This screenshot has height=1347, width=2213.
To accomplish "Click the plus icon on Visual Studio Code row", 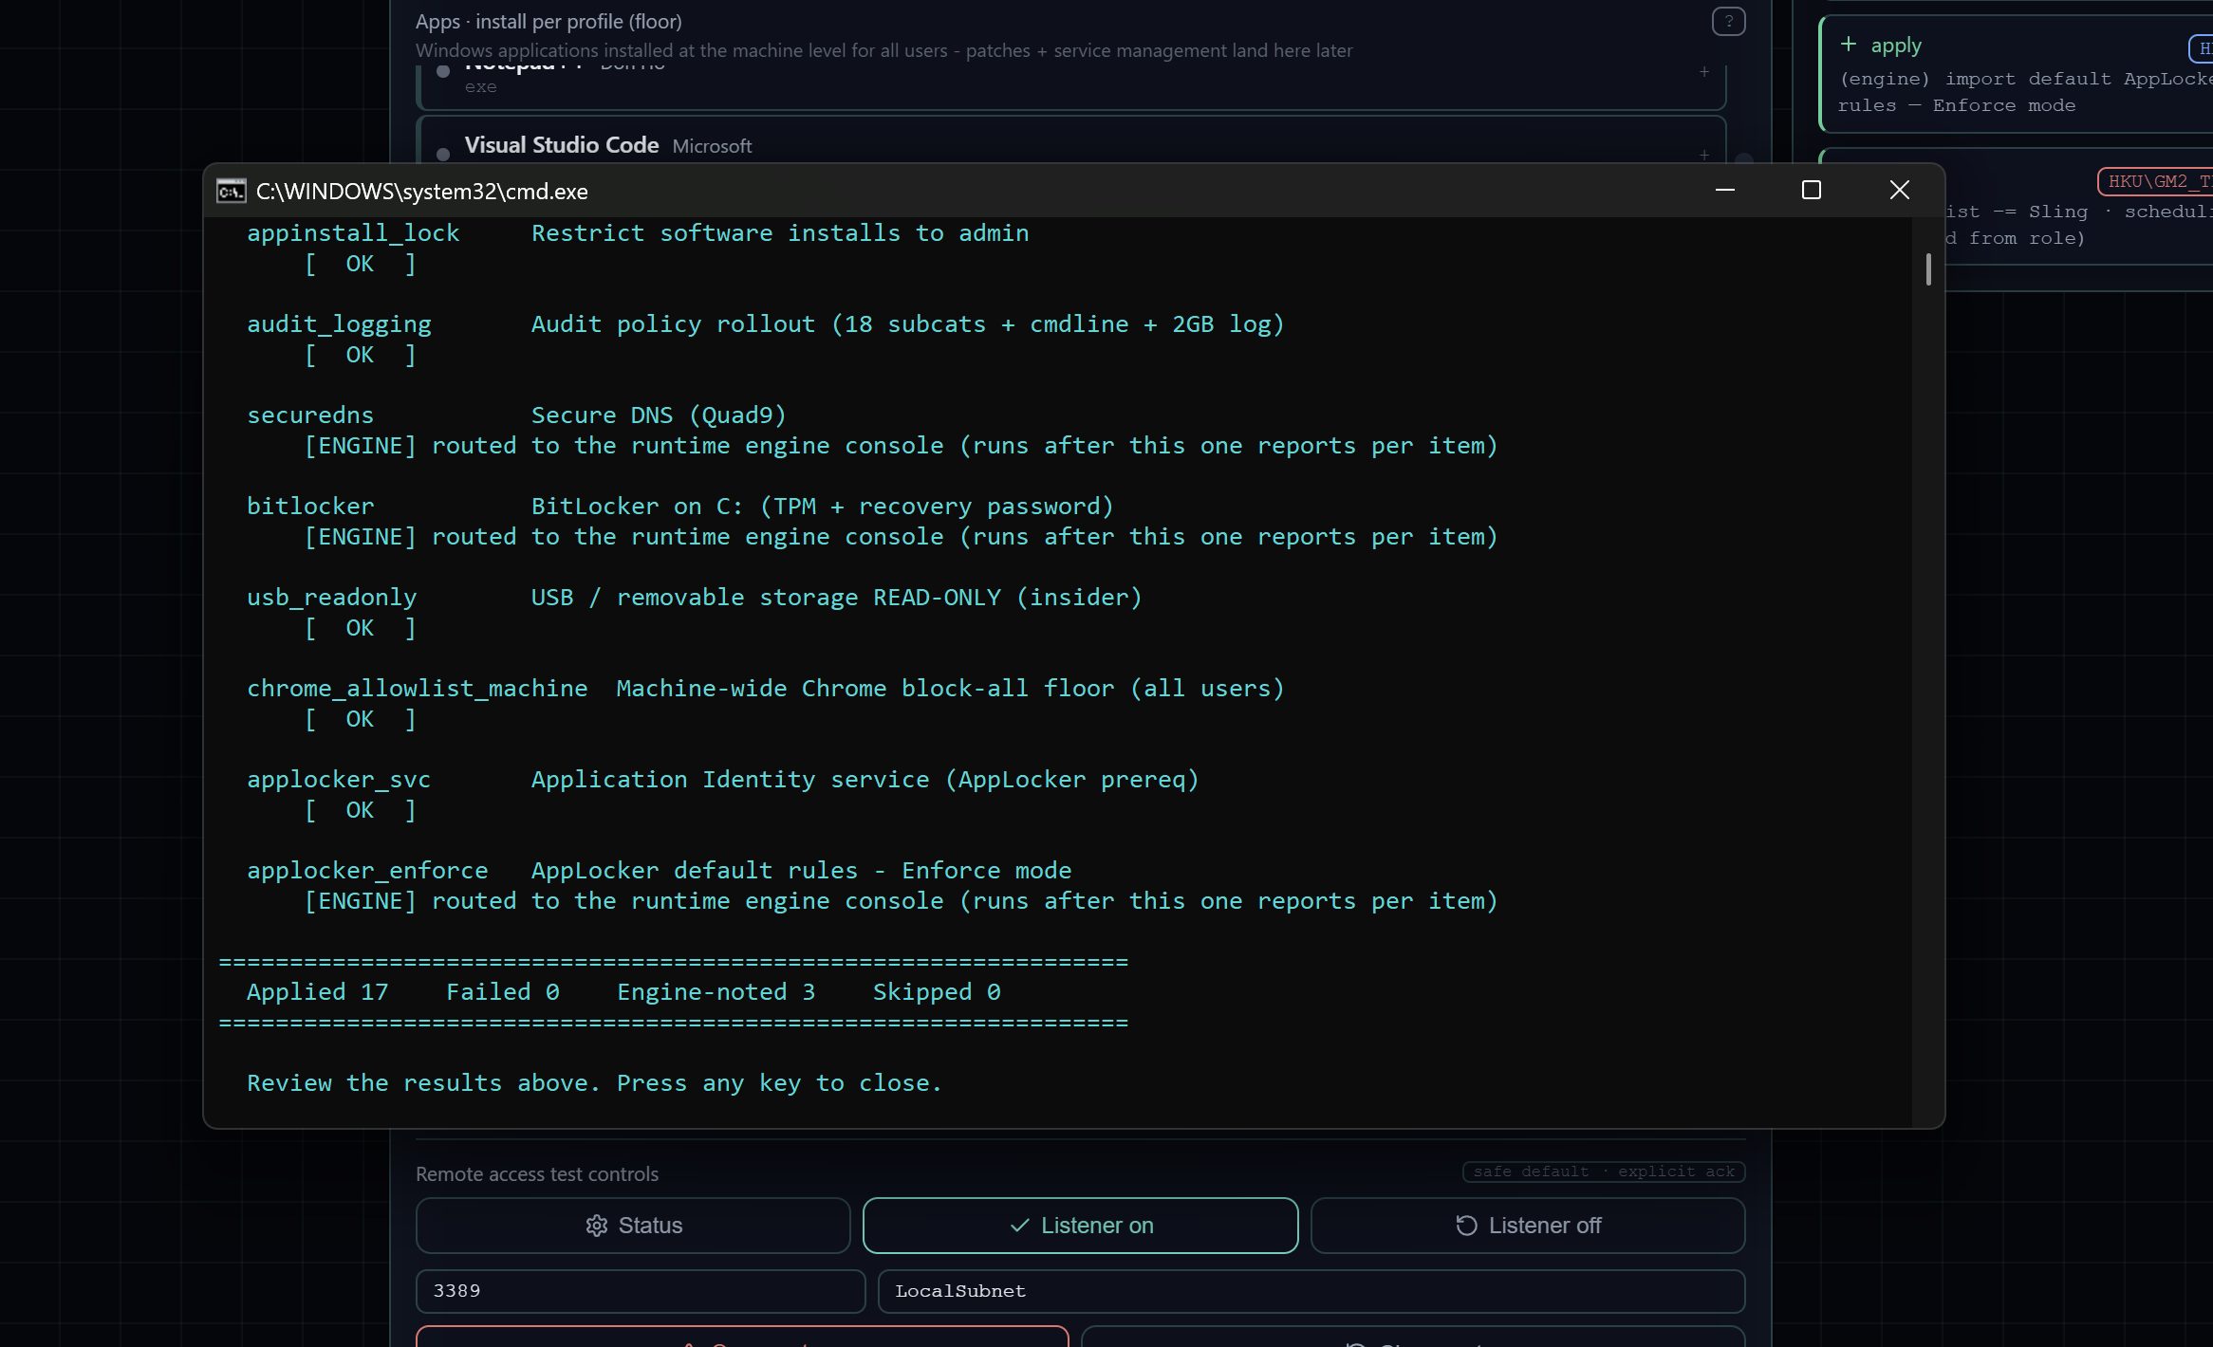I will 1704,155.
